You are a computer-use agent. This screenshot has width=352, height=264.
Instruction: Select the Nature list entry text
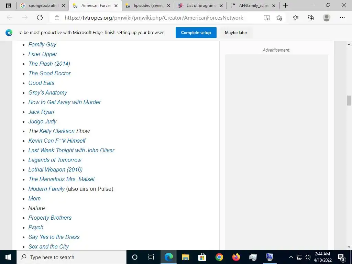36,208
